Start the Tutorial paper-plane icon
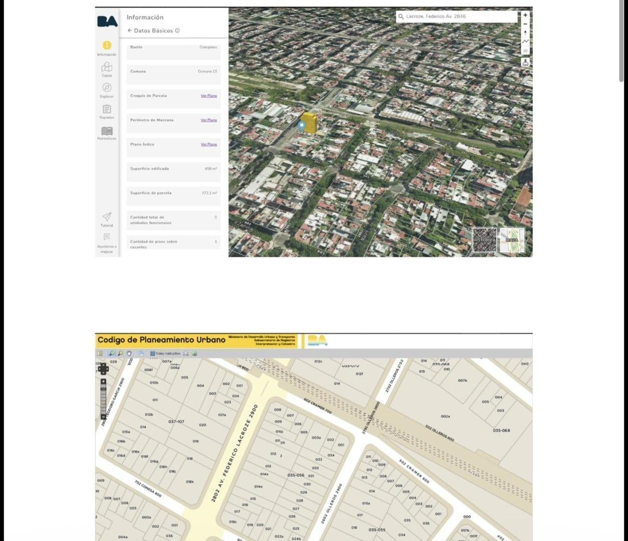Viewport: 628px width, 541px height. 107,219
